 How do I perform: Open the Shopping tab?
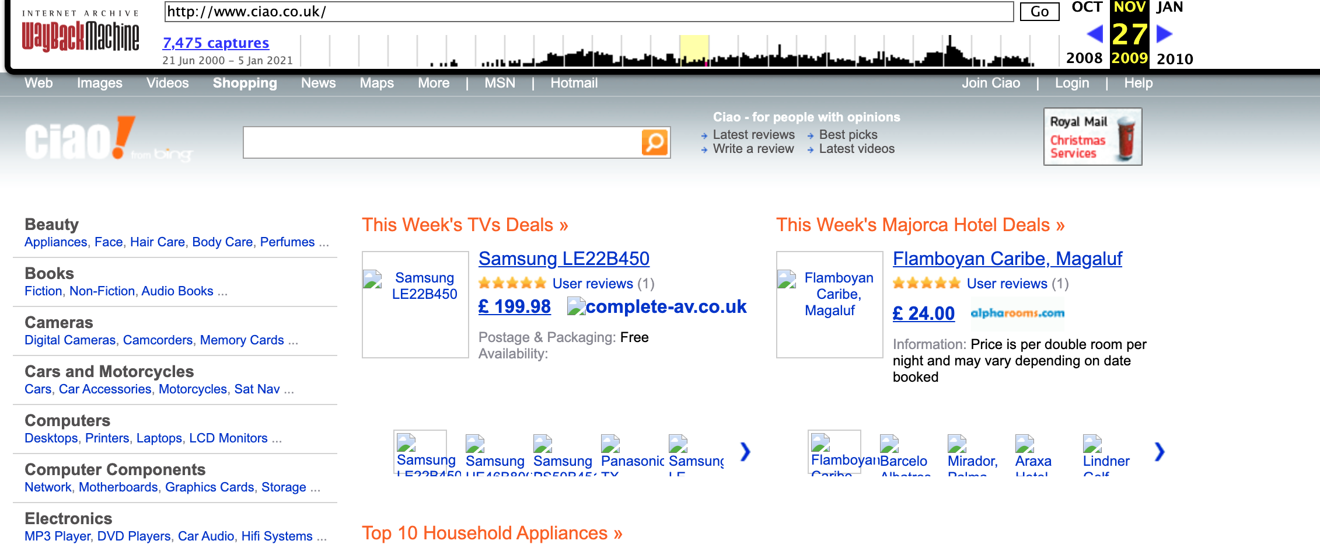tap(245, 83)
